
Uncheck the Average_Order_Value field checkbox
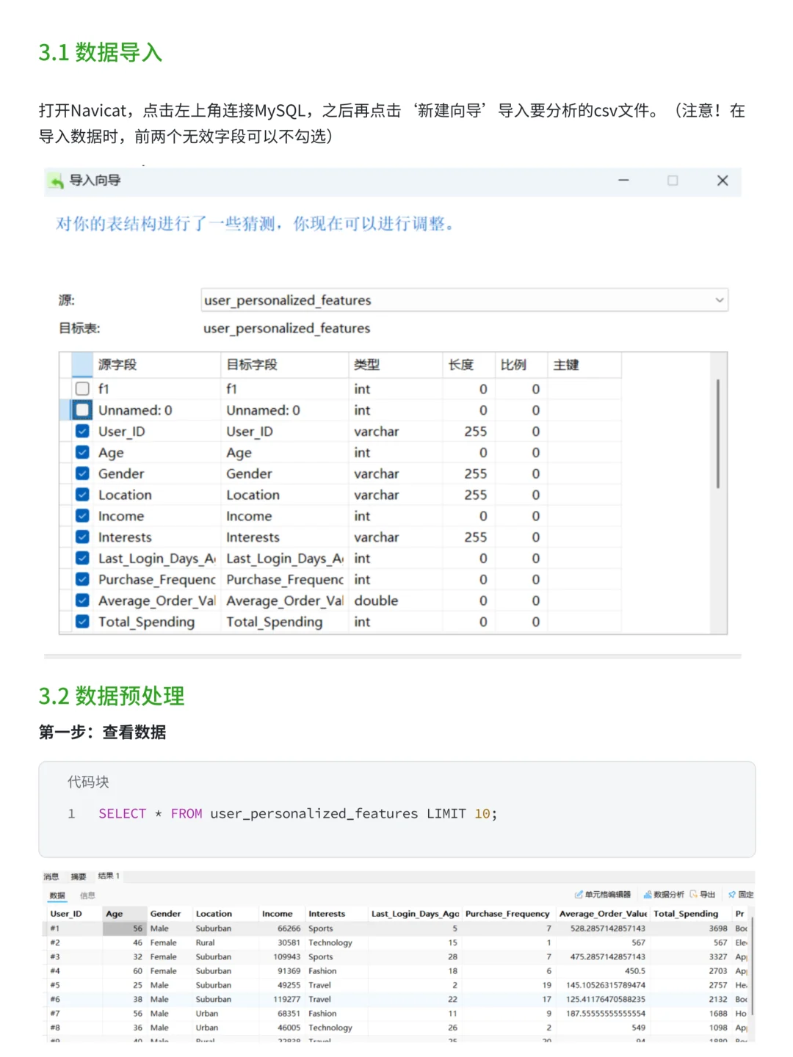pyautogui.click(x=82, y=600)
